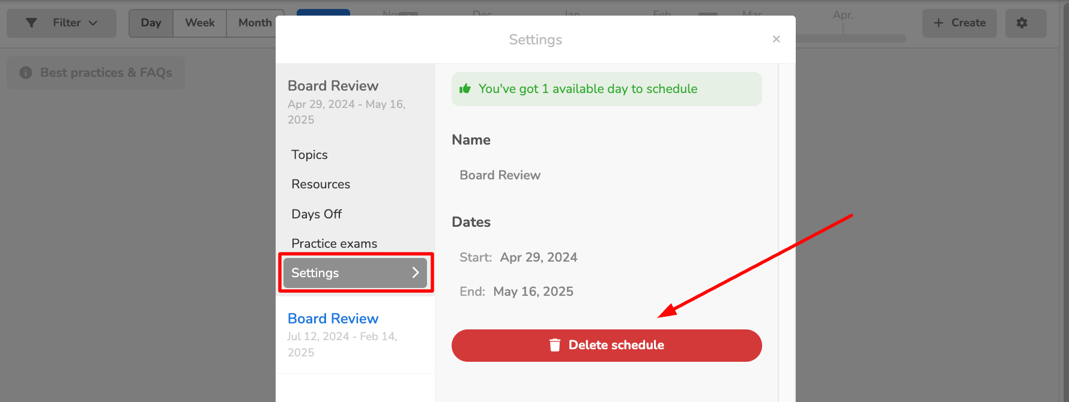Viewport: 1069px width, 402px height.
Task: Expand the Filter dropdown arrow
Action: (93, 23)
